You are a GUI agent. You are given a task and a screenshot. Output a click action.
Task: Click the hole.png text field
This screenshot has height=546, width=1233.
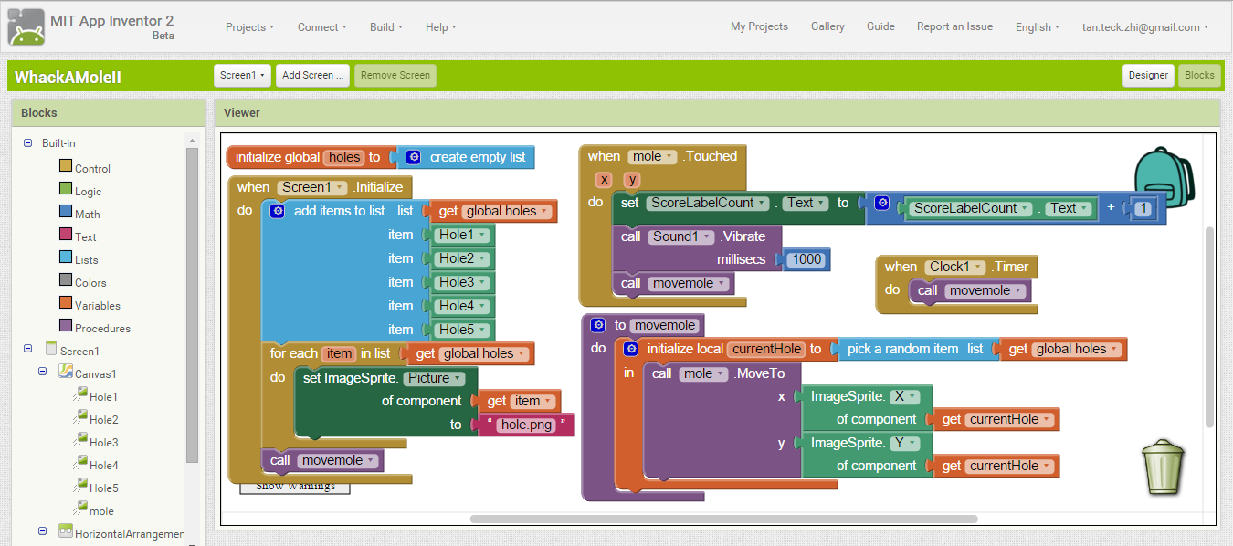(x=527, y=425)
